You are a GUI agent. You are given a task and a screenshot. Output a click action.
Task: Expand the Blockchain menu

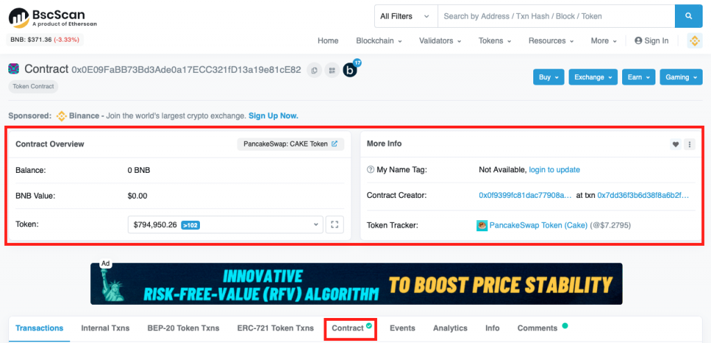click(378, 41)
